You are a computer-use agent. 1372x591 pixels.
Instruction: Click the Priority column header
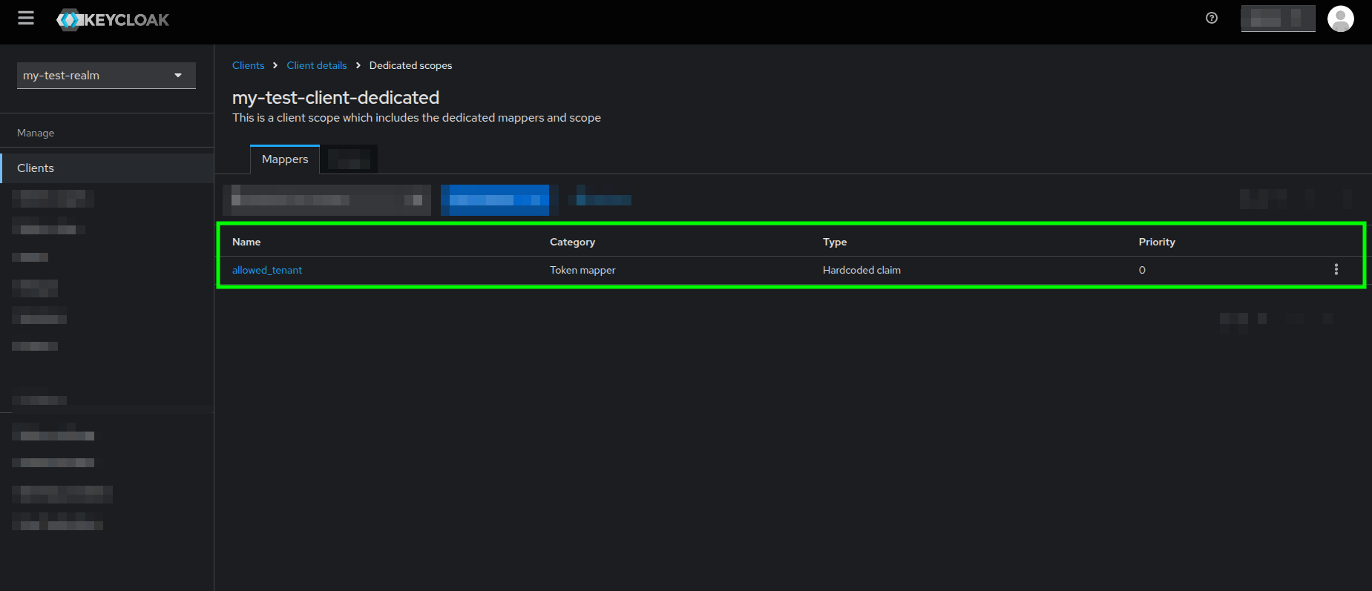click(x=1157, y=242)
